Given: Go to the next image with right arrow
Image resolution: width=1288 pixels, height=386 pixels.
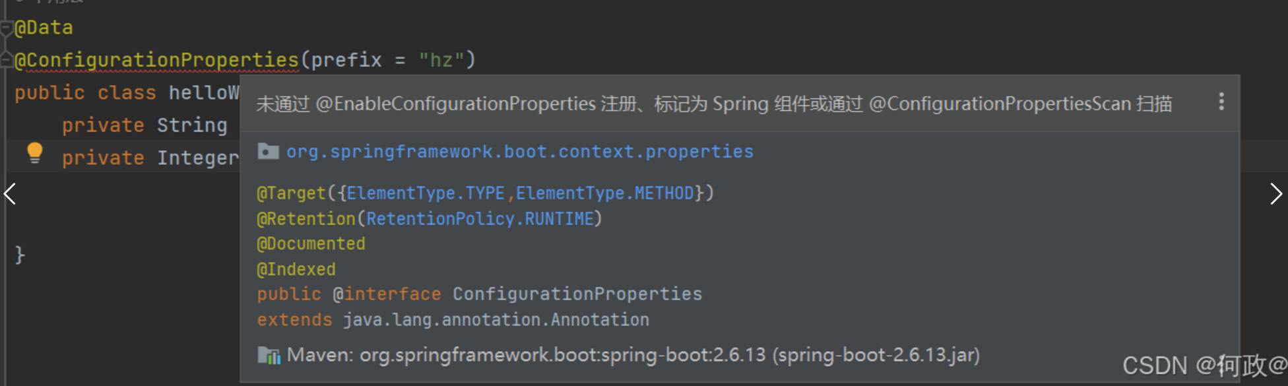Looking at the screenshot, I should pyautogui.click(x=1275, y=194).
